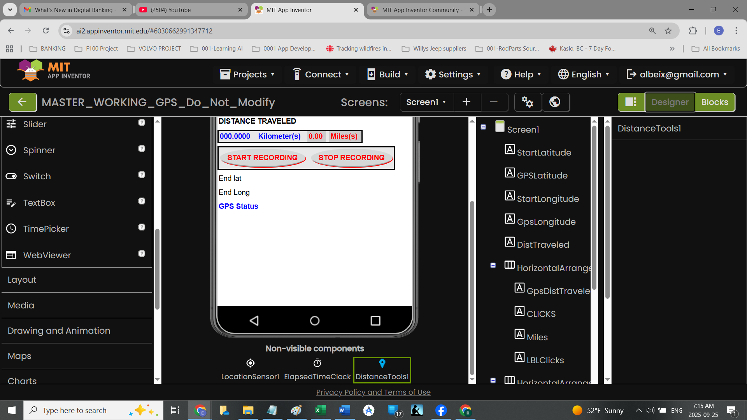This screenshot has height=420, width=747.
Task: Toggle the panel layout icon beside Designer
Action: point(631,102)
